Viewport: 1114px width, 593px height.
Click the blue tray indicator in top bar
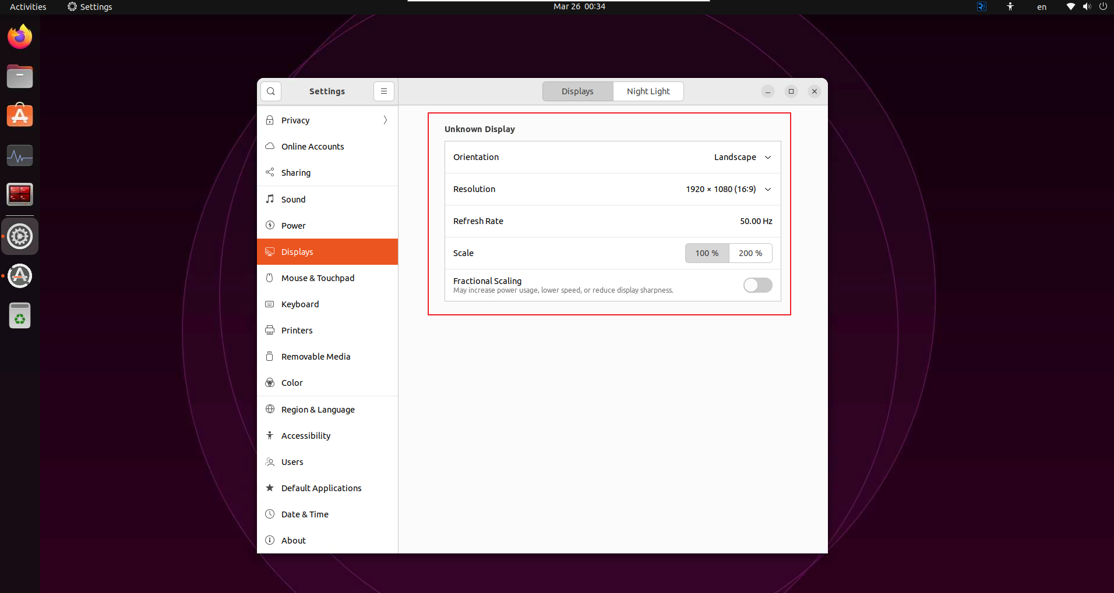(x=982, y=7)
